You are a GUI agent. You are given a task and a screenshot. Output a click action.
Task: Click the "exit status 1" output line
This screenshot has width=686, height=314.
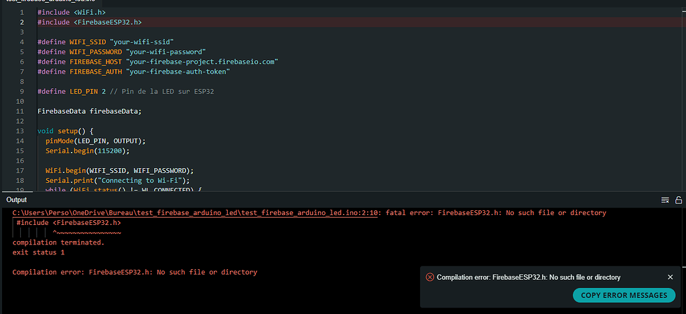pos(38,252)
